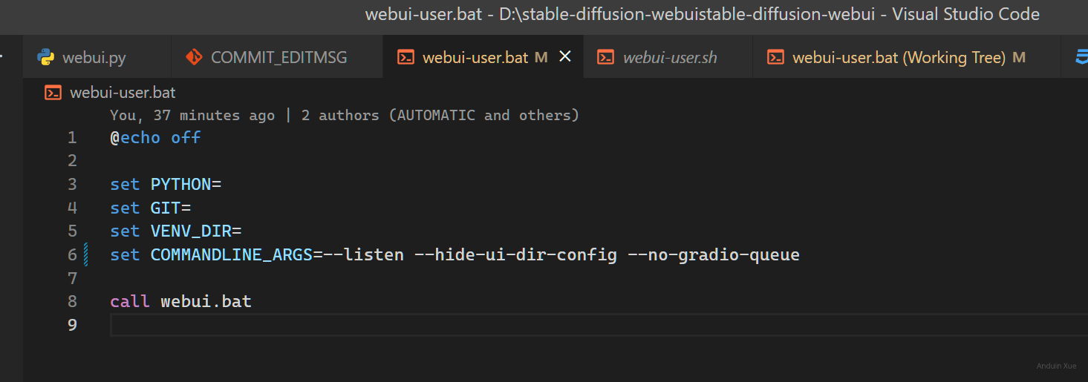Switch to the webui.py tab

tap(94, 58)
